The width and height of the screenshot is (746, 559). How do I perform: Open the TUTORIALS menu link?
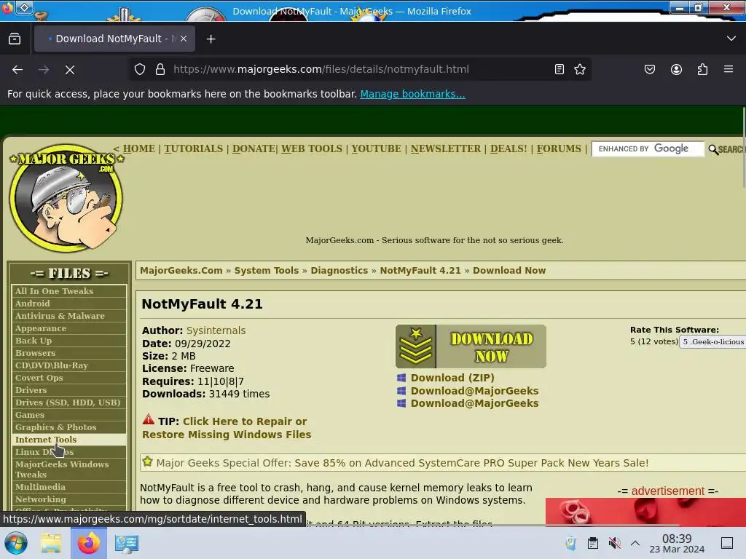[194, 148]
